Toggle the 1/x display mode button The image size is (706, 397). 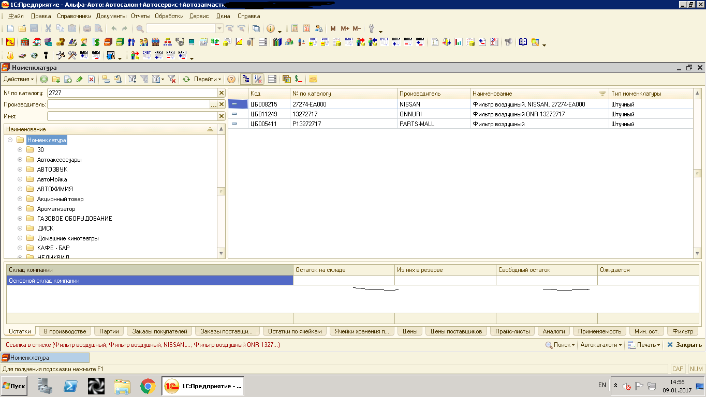point(258,79)
